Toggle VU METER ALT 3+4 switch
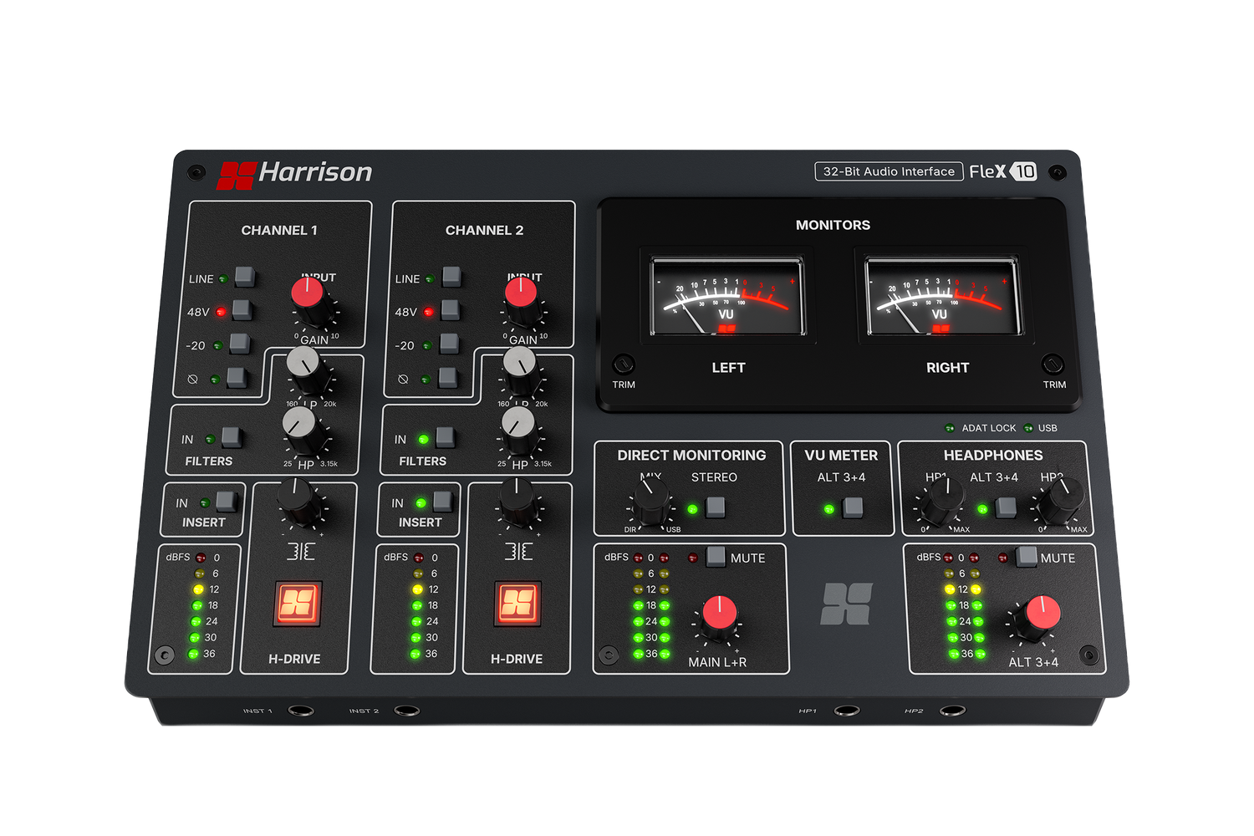The width and height of the screenshot is (1254, 836). 852,507
